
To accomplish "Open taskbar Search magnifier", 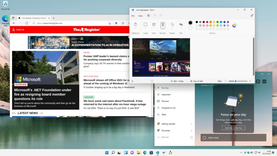I will click(113, 153).
